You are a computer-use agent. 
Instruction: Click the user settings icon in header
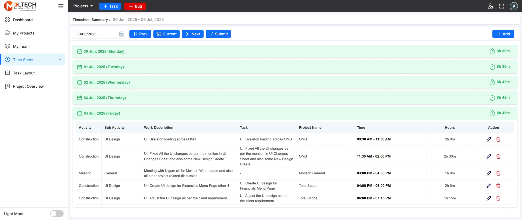point(490,6)
